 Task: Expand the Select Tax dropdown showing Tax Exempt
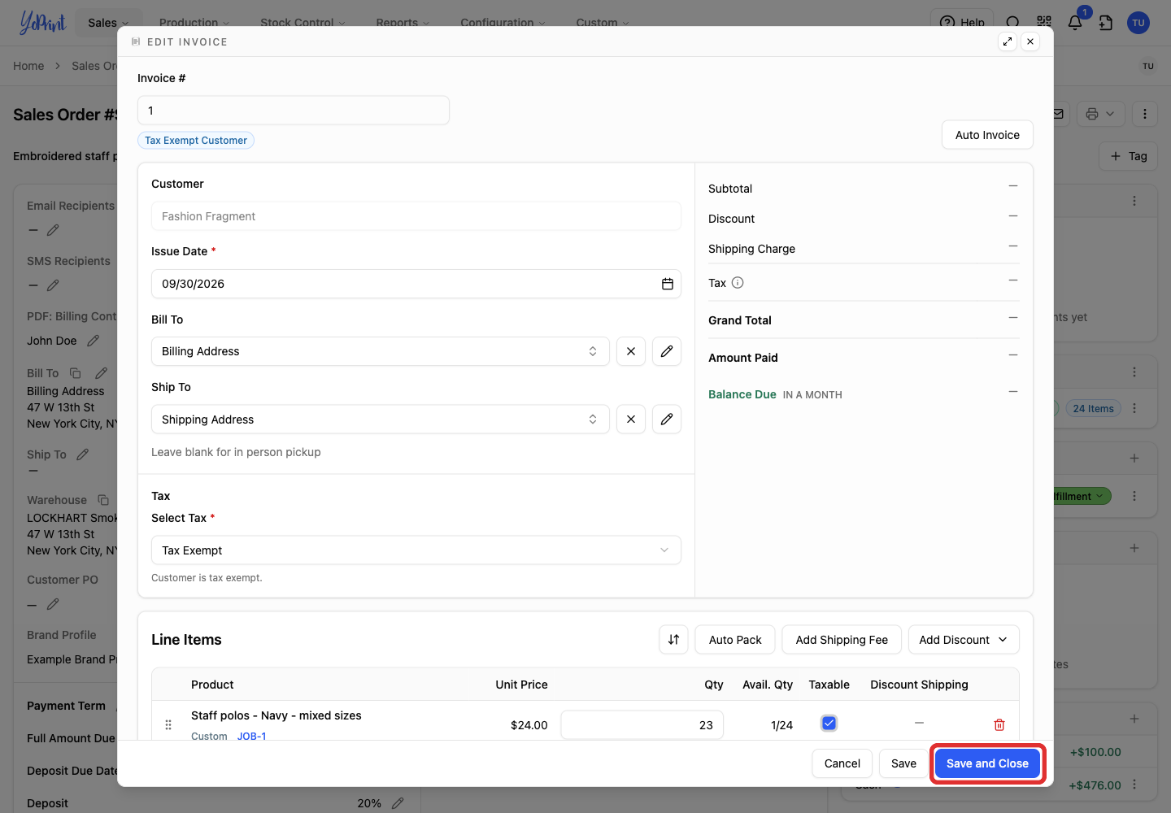coord(416,550)
